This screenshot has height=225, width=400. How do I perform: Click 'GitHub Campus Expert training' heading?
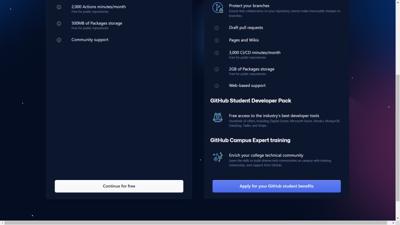pyautogui.click(x=250, y=140)
